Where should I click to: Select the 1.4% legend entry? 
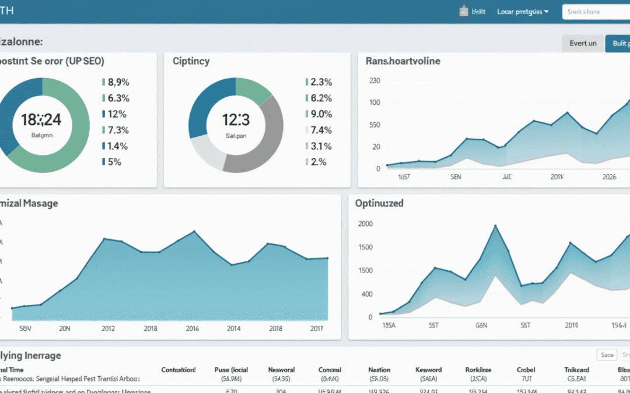tap(115, 146)
